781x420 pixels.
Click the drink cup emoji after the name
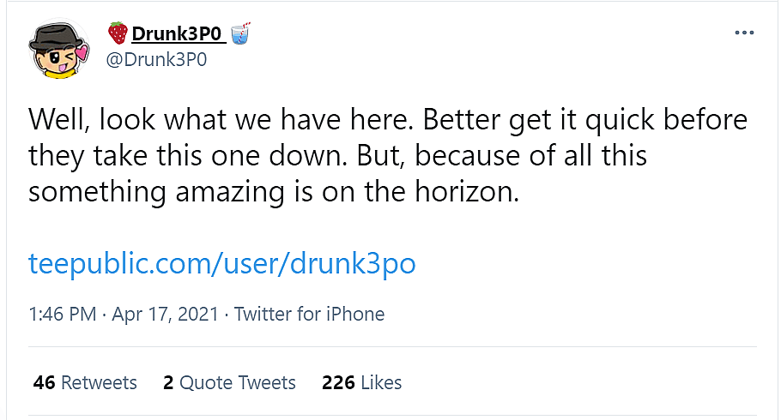click(241, 33)
